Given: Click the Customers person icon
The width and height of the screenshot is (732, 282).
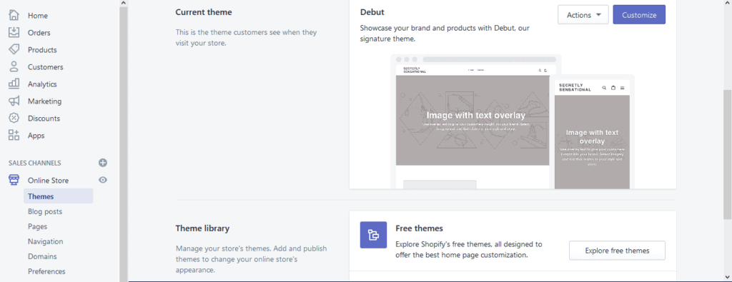Looking at the screenshot, I should (14, 66).
